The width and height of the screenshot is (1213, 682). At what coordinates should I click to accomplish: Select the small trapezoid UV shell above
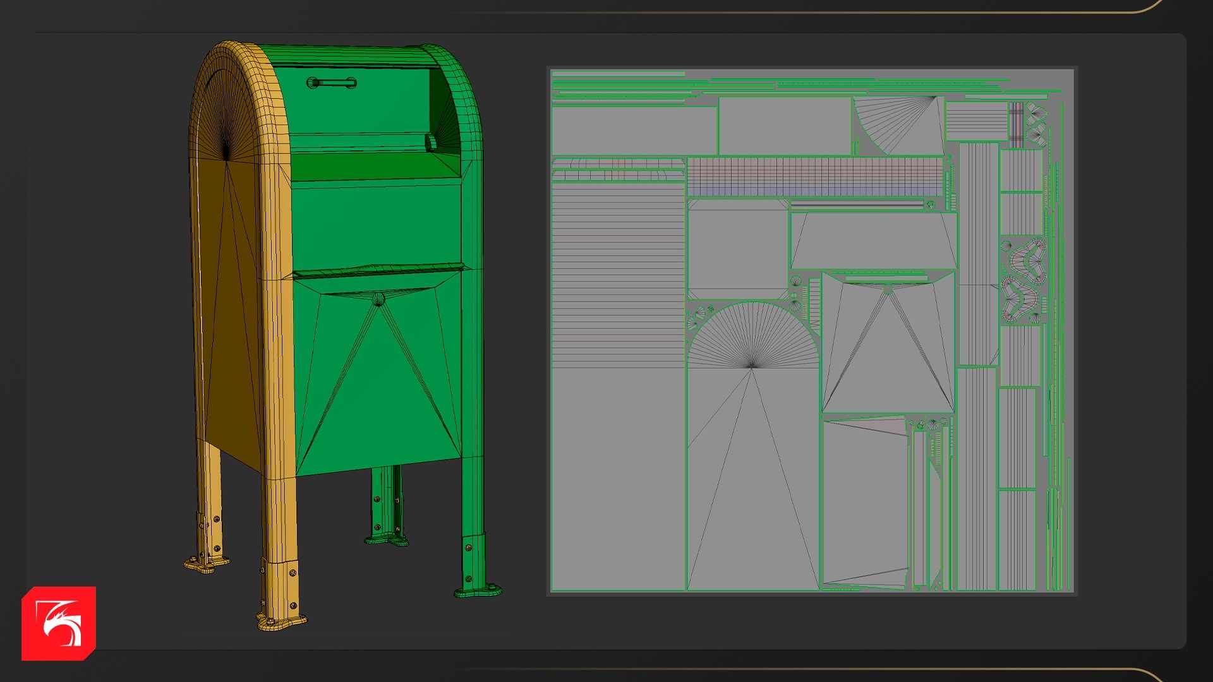click(x=874, y=241)
